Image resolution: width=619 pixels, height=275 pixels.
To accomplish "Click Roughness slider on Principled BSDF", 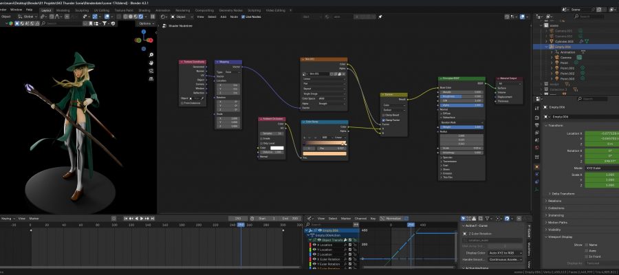I will tap(461, 96).
